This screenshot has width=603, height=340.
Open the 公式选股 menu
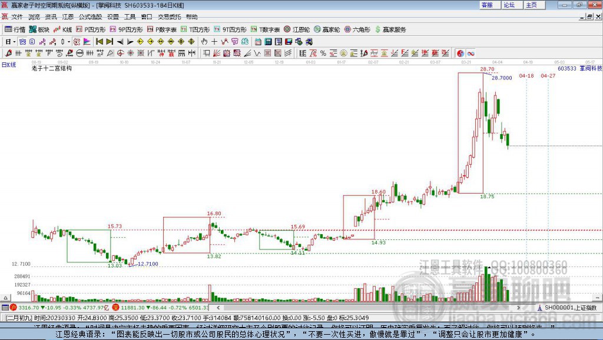point(90,17)
